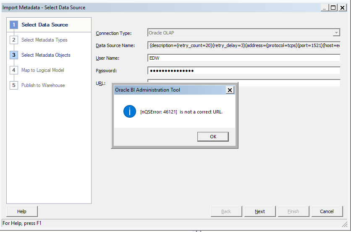Select step 5 Publish to Warehouse
Screen dimensions: 351x232
click(x=37, y=85)
